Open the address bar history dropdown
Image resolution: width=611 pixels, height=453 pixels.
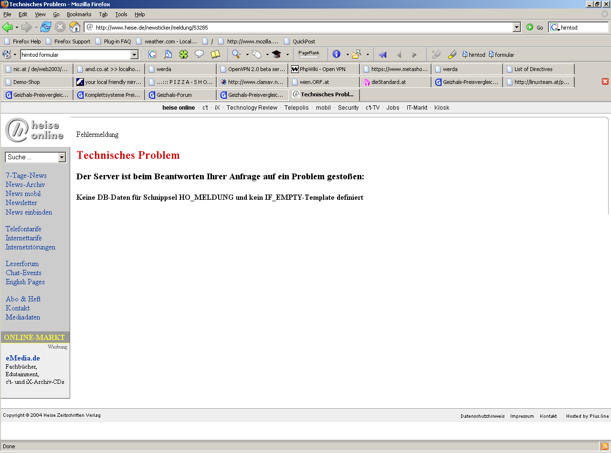point(516,28)
